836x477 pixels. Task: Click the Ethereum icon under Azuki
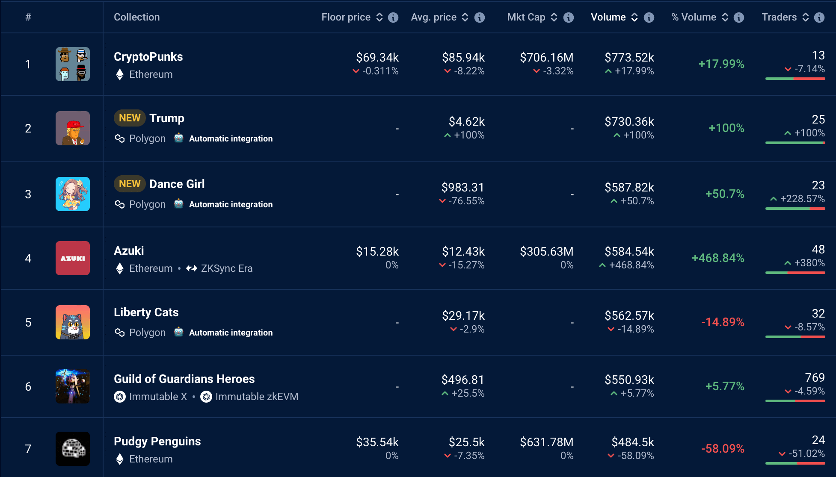click(120, 268)
